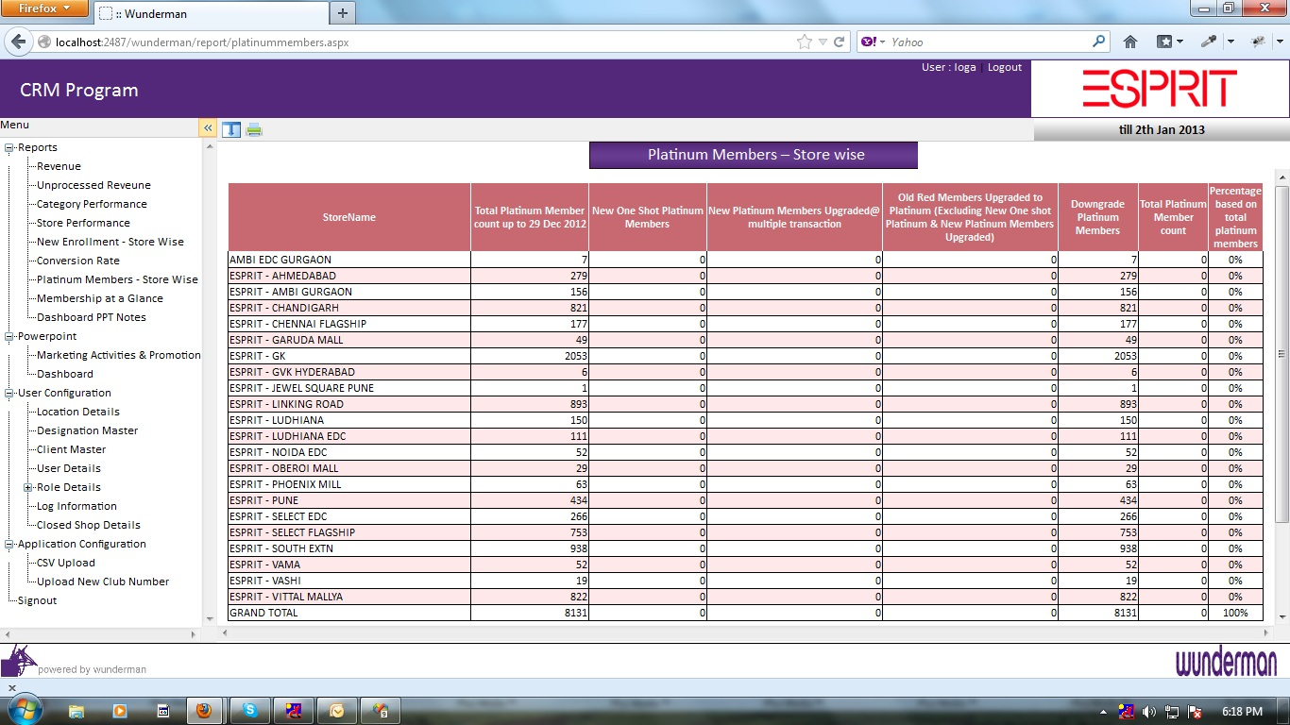Open the eyedropper add-on dropdown arrow

point(1231,42)
